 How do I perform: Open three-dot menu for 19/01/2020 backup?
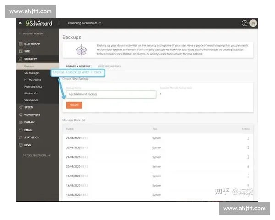point(248,176)
